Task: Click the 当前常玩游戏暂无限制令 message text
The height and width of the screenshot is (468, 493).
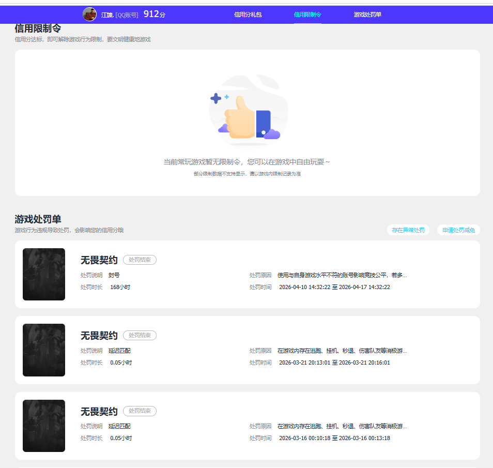Action: pos(247,162)
